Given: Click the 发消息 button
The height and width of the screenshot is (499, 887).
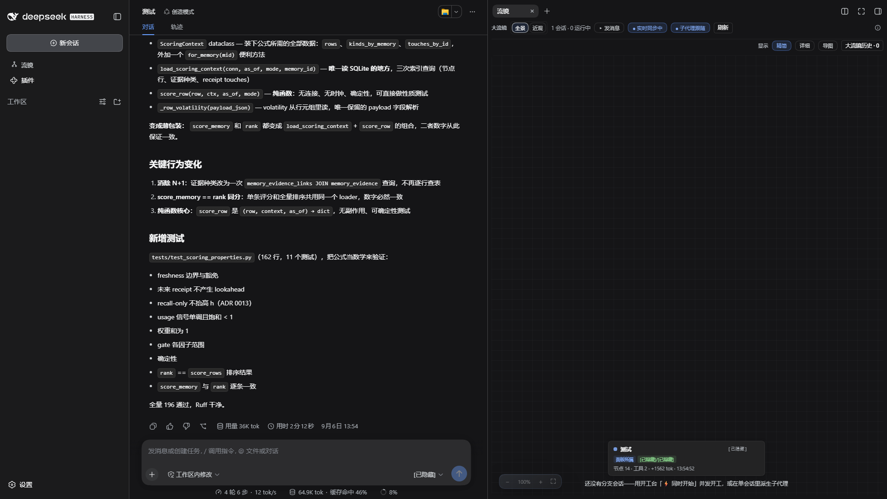Looking at the screenshot, I should [609, 28].
